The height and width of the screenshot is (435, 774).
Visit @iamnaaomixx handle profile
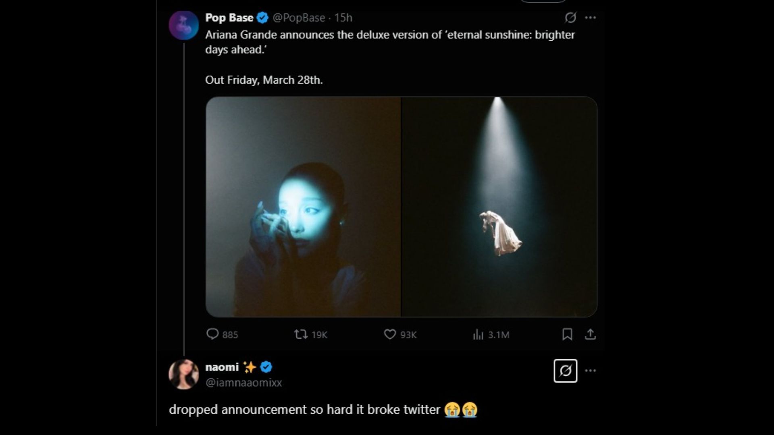point(243,383)
